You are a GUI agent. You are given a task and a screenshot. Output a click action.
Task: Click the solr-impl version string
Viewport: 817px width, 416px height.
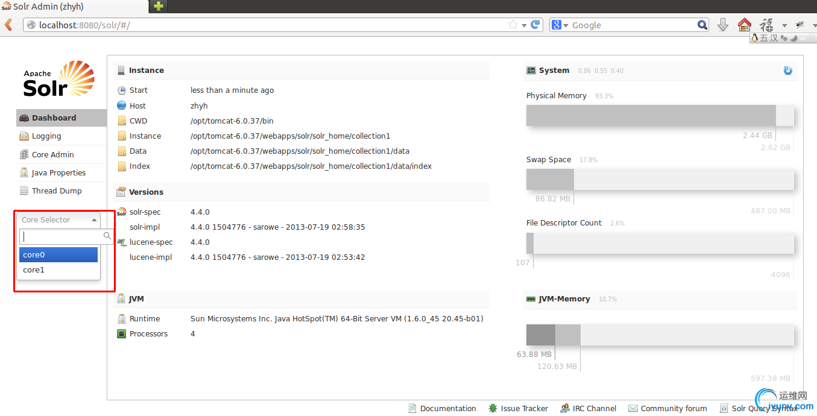(x=278, y=227)
